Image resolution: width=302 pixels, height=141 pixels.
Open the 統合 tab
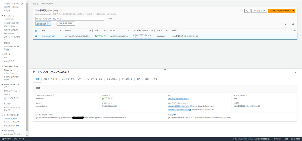point(139,79)
